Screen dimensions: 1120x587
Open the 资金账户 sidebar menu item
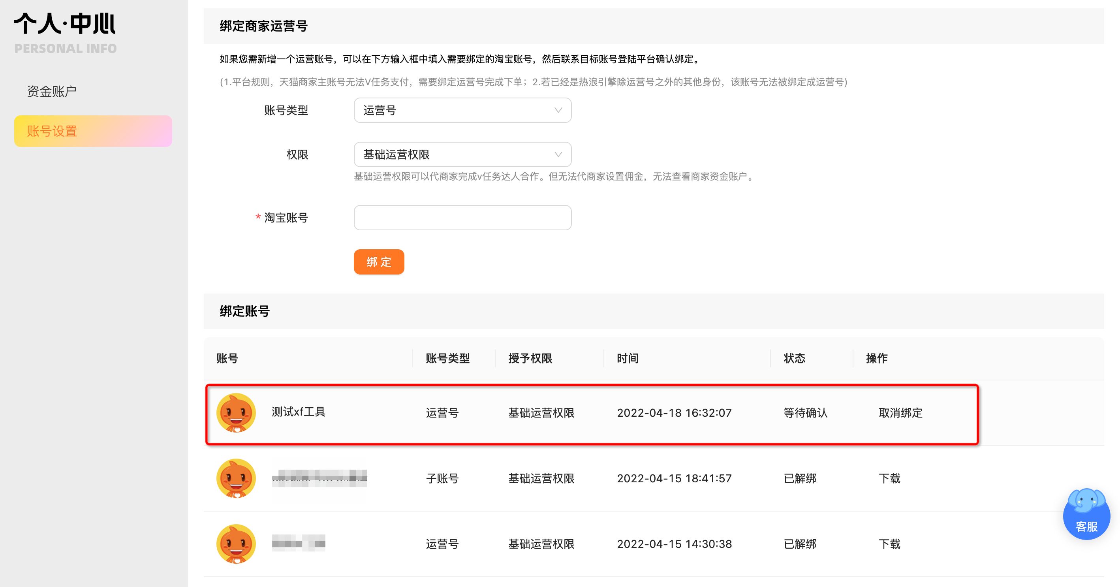click(51, 91)
